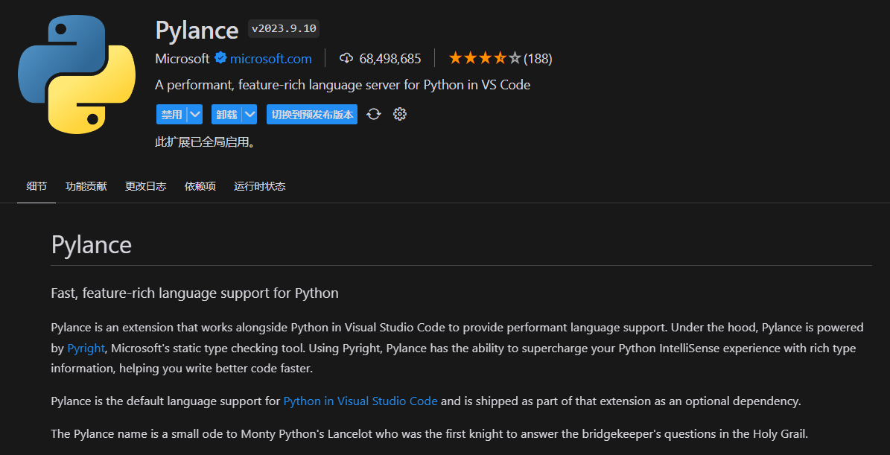Expand the 禁用 dropdown arrow
Screen dimensions: 890x455
point(195,115)
